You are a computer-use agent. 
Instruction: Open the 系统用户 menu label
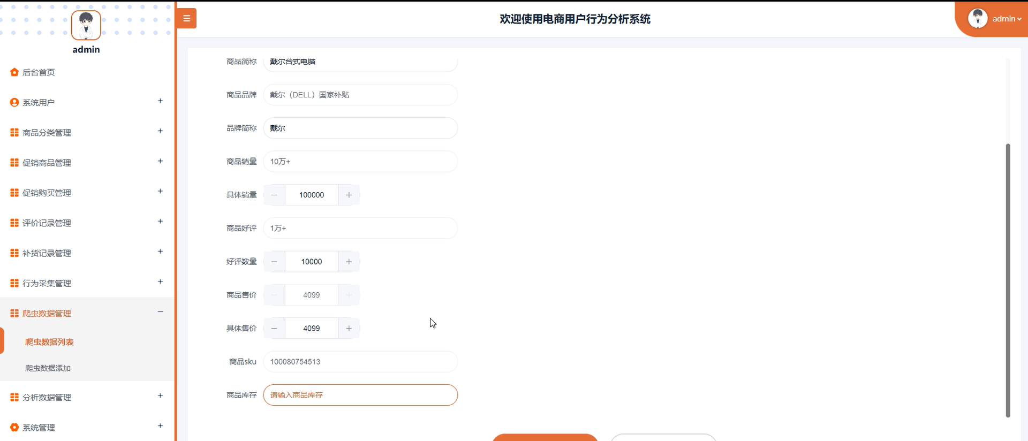coord(39,102)
